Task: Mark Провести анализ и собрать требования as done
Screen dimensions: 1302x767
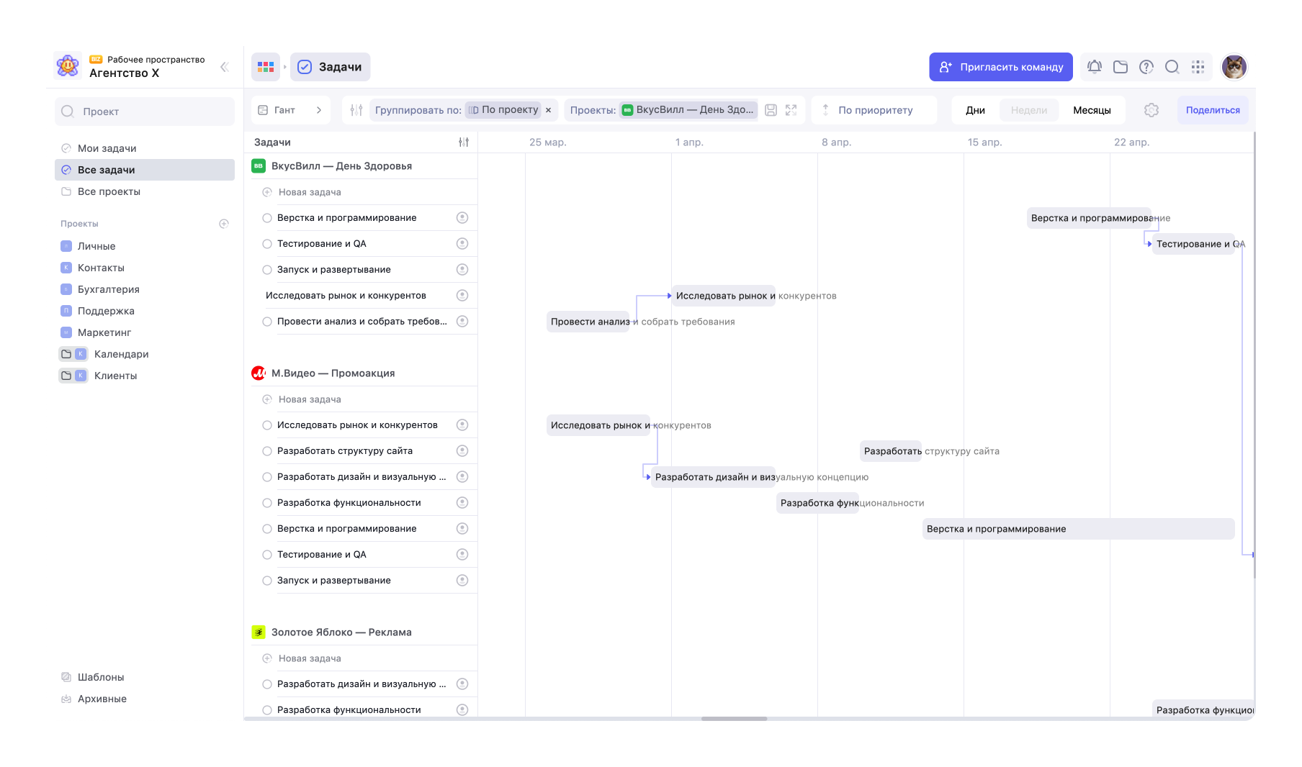Action: [267, 322]
